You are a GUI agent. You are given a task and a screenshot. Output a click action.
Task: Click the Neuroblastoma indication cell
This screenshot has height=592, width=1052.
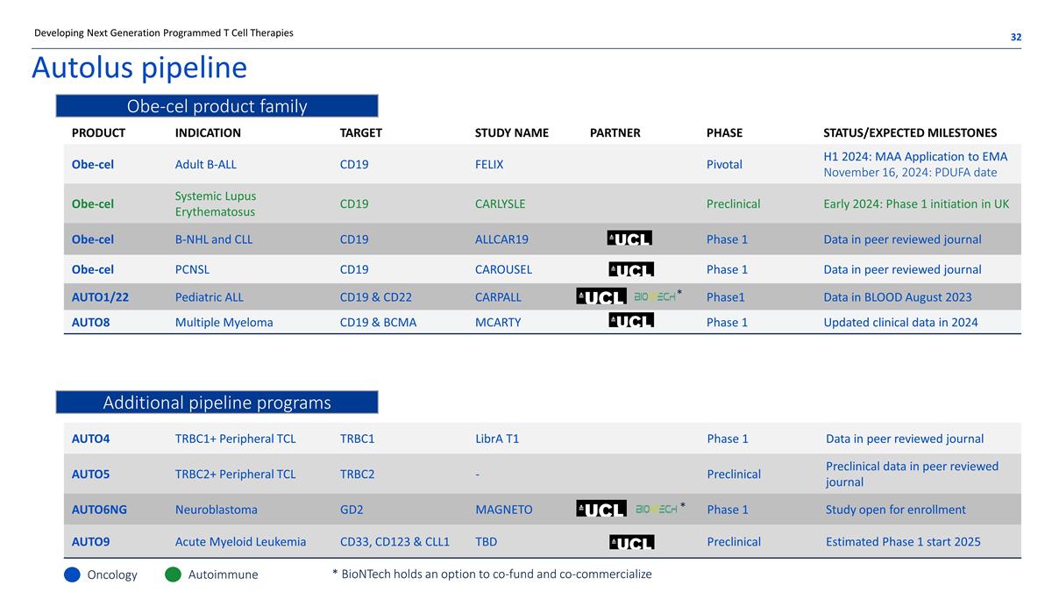pos(217,510)
